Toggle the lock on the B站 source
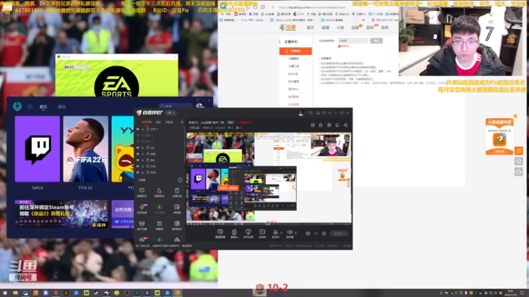This screenshot has width=529, height=297. (x=143, y=160)
